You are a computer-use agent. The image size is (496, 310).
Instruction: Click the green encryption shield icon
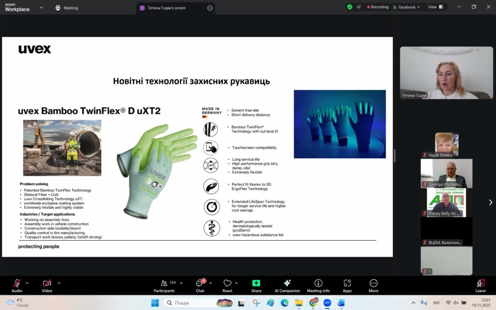pyautogui.click(x=349, y=7)
